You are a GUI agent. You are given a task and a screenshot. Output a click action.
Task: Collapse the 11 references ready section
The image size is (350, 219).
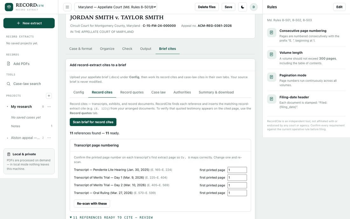[71, 217]
